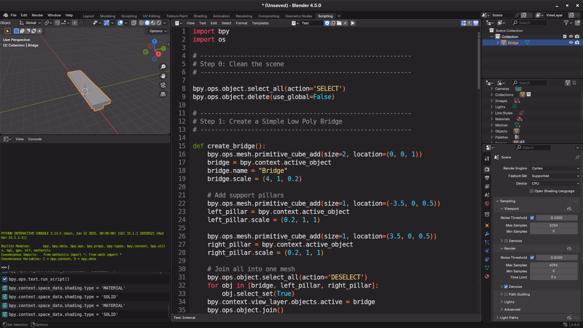Enable the Path Guiding checkbox
Image resolution: width=583 pixels, height=328 pixels.
coord(506,294)
